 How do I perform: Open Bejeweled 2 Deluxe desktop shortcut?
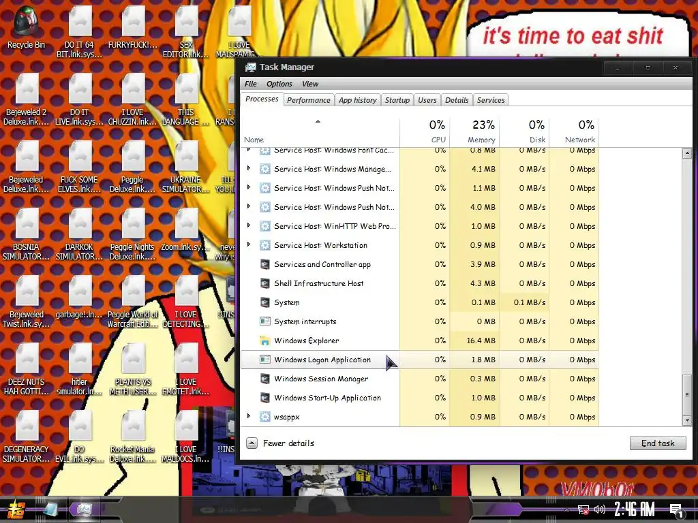(26, 100)
